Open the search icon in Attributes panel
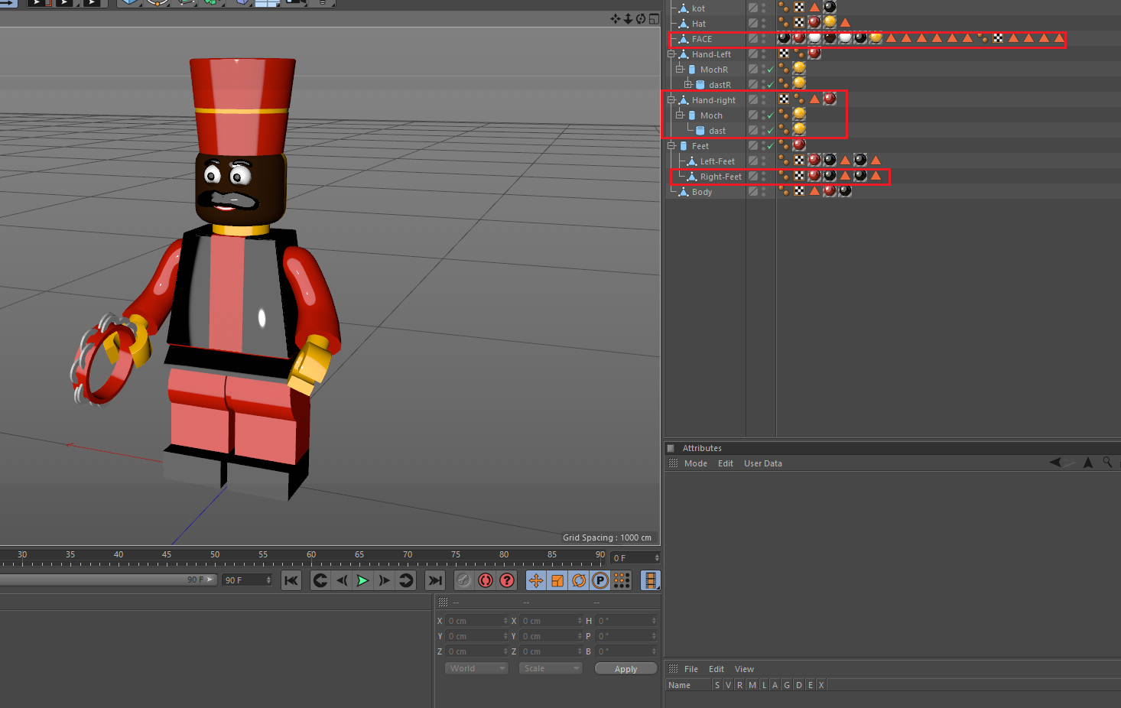 [x=1107, y=462]
